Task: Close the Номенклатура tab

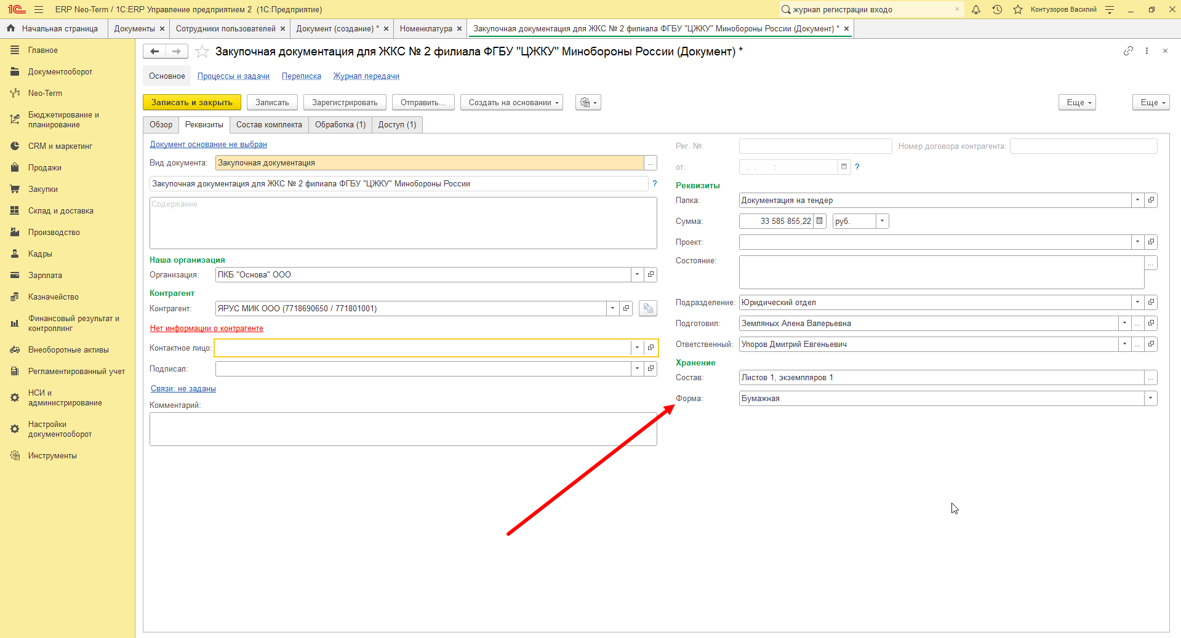Action: coord(459,28)
